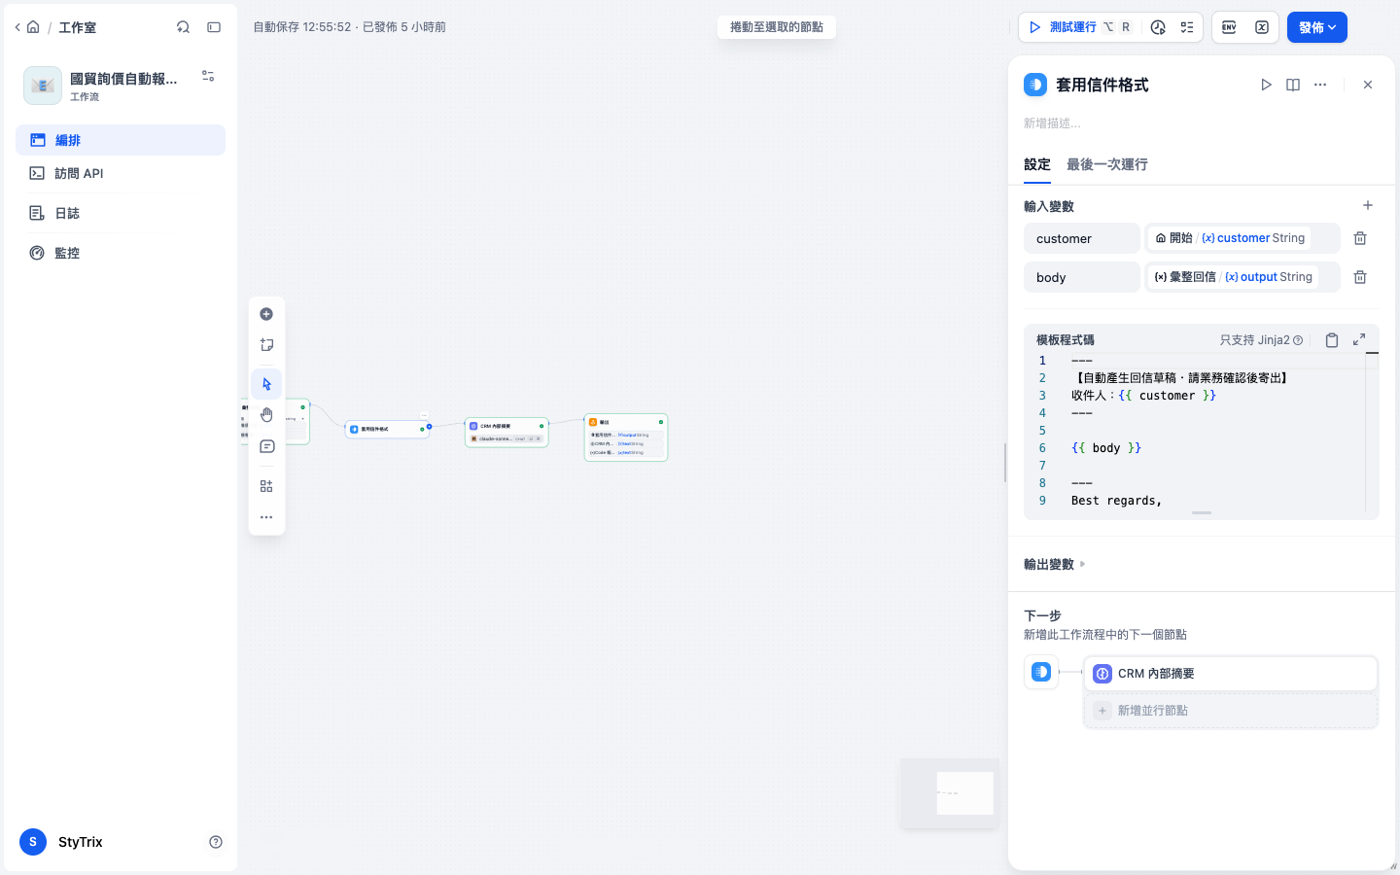
Task: Open the CRM 內部摘要 next step node
Action: (1231, 673)
